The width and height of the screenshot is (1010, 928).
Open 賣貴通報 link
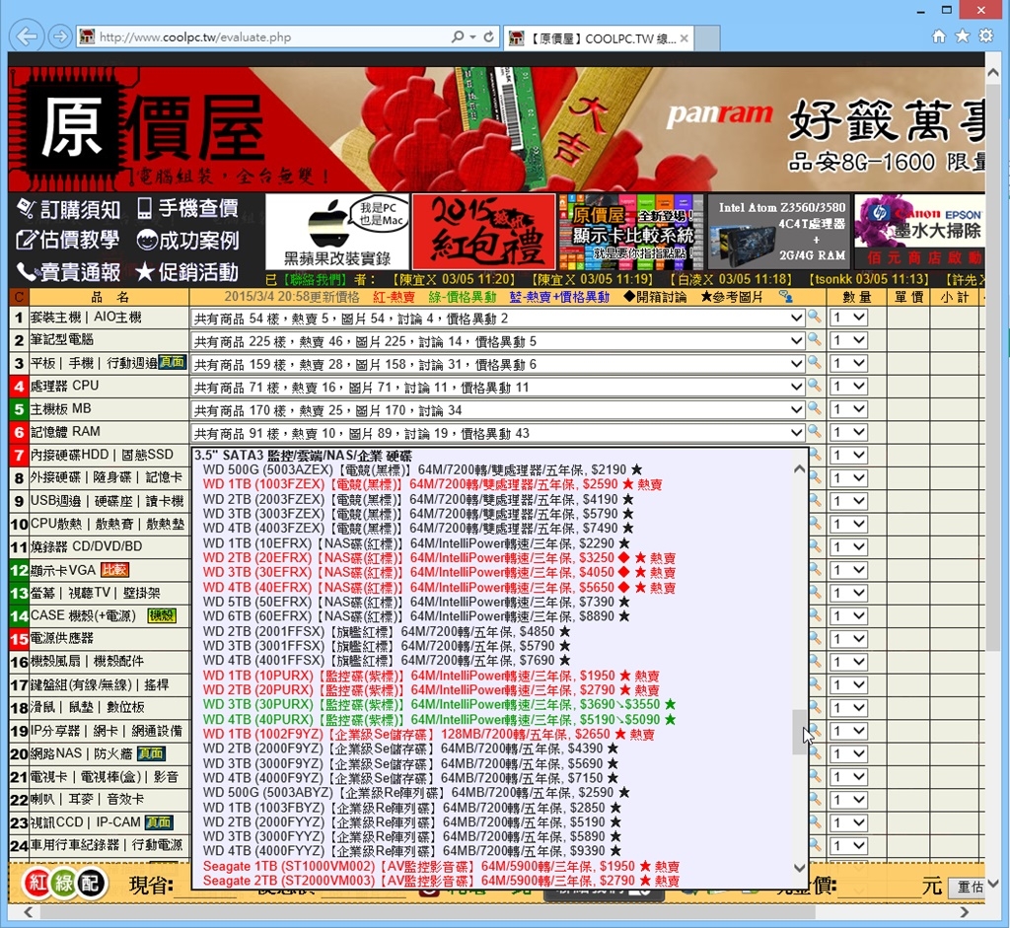(68, 272)
